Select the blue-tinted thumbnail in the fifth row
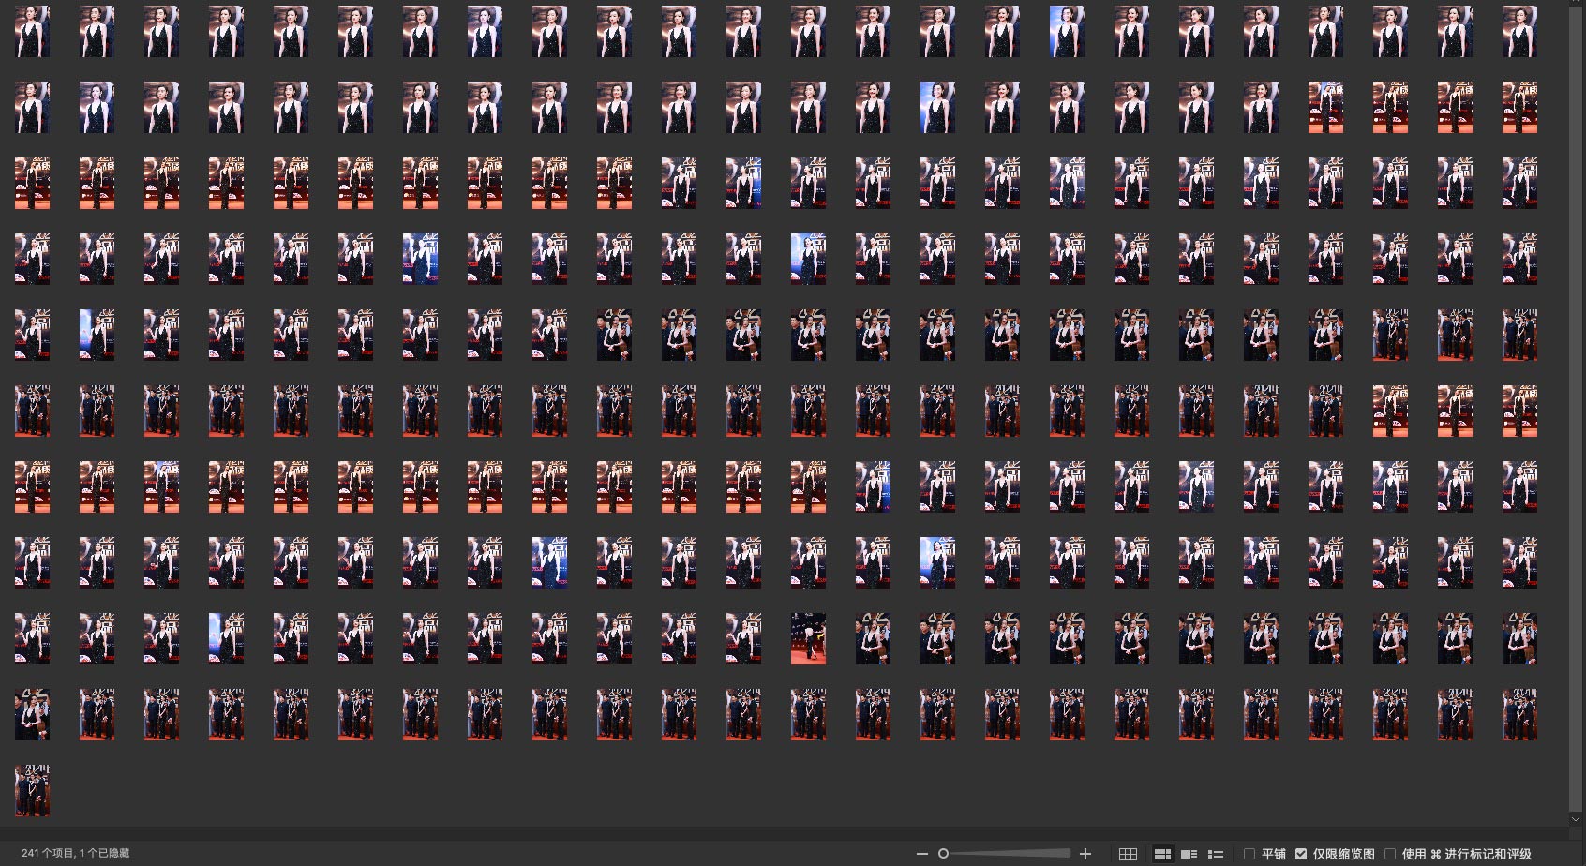 tap(97, 335)
